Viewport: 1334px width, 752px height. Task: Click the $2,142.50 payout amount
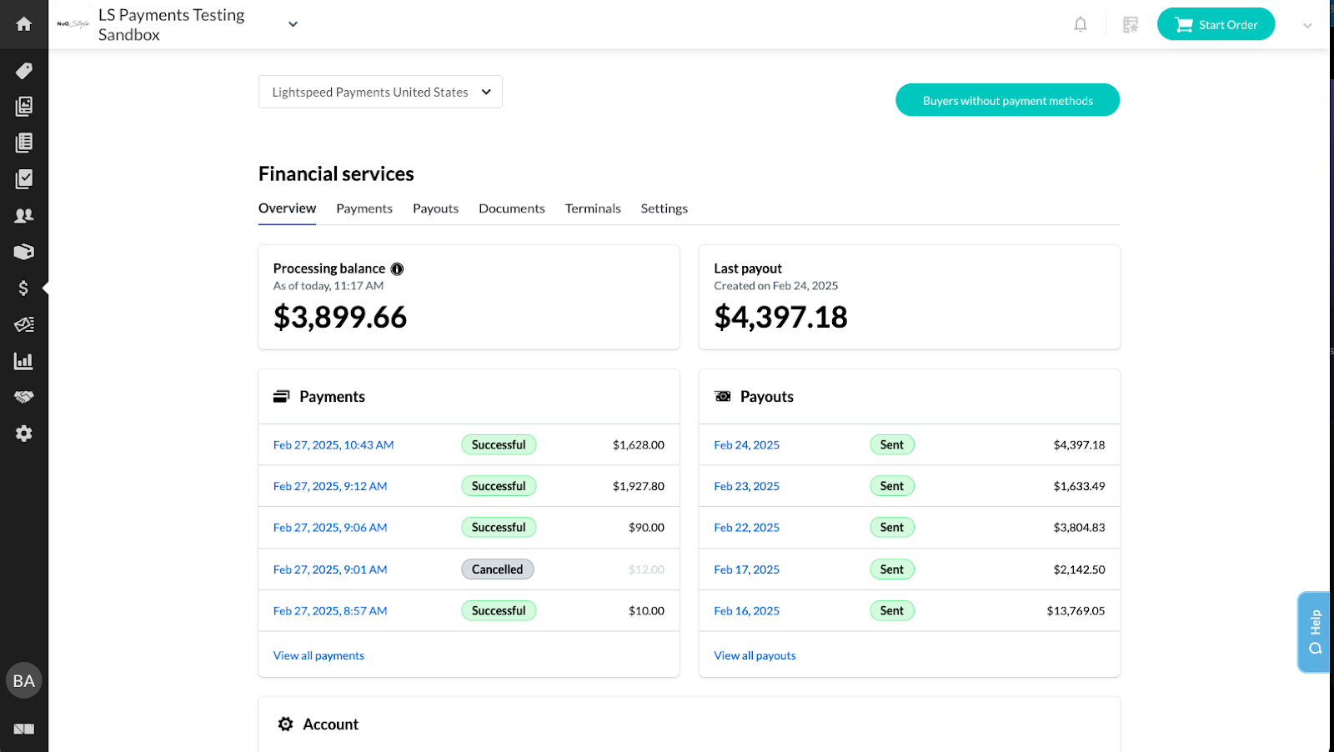[1079, 569]
